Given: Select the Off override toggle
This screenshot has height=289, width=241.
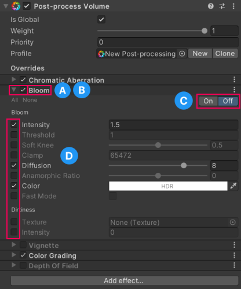Looking at the screenshot, I should 228,101.
